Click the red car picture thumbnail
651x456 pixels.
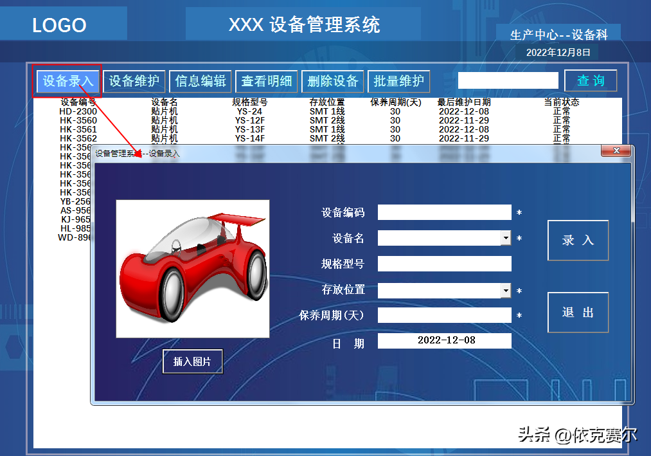193,269
